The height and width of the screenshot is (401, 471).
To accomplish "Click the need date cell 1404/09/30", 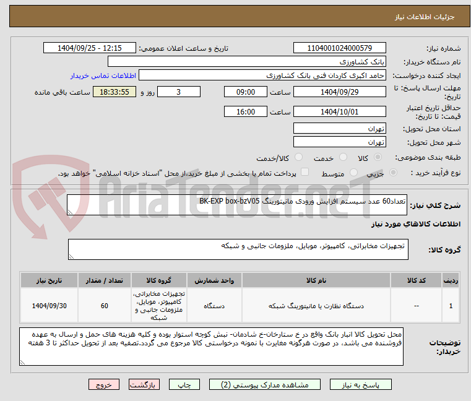I will [50, 306].
